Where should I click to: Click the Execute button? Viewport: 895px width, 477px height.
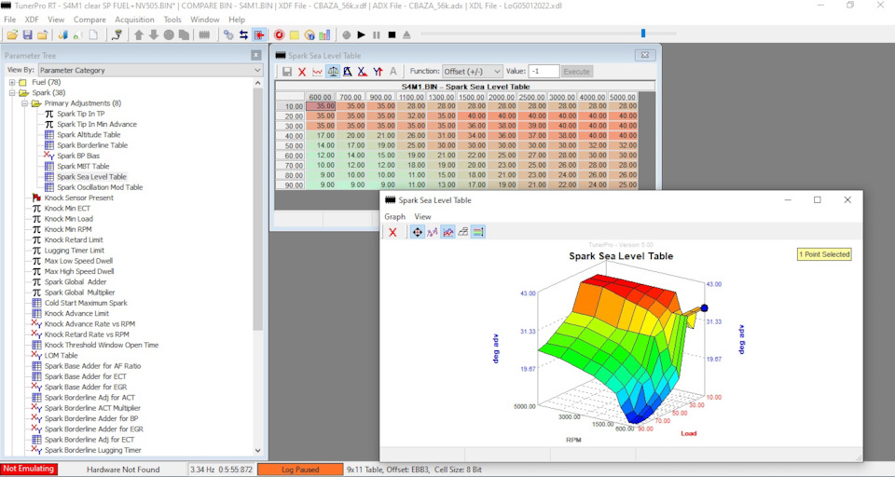(576, 72)
